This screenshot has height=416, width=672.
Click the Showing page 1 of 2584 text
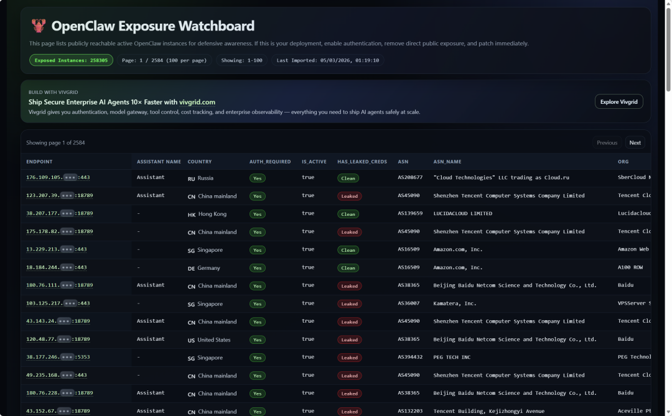pos(56,142)
